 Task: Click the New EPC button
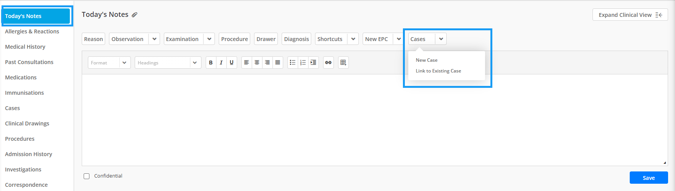pos(378,39)
